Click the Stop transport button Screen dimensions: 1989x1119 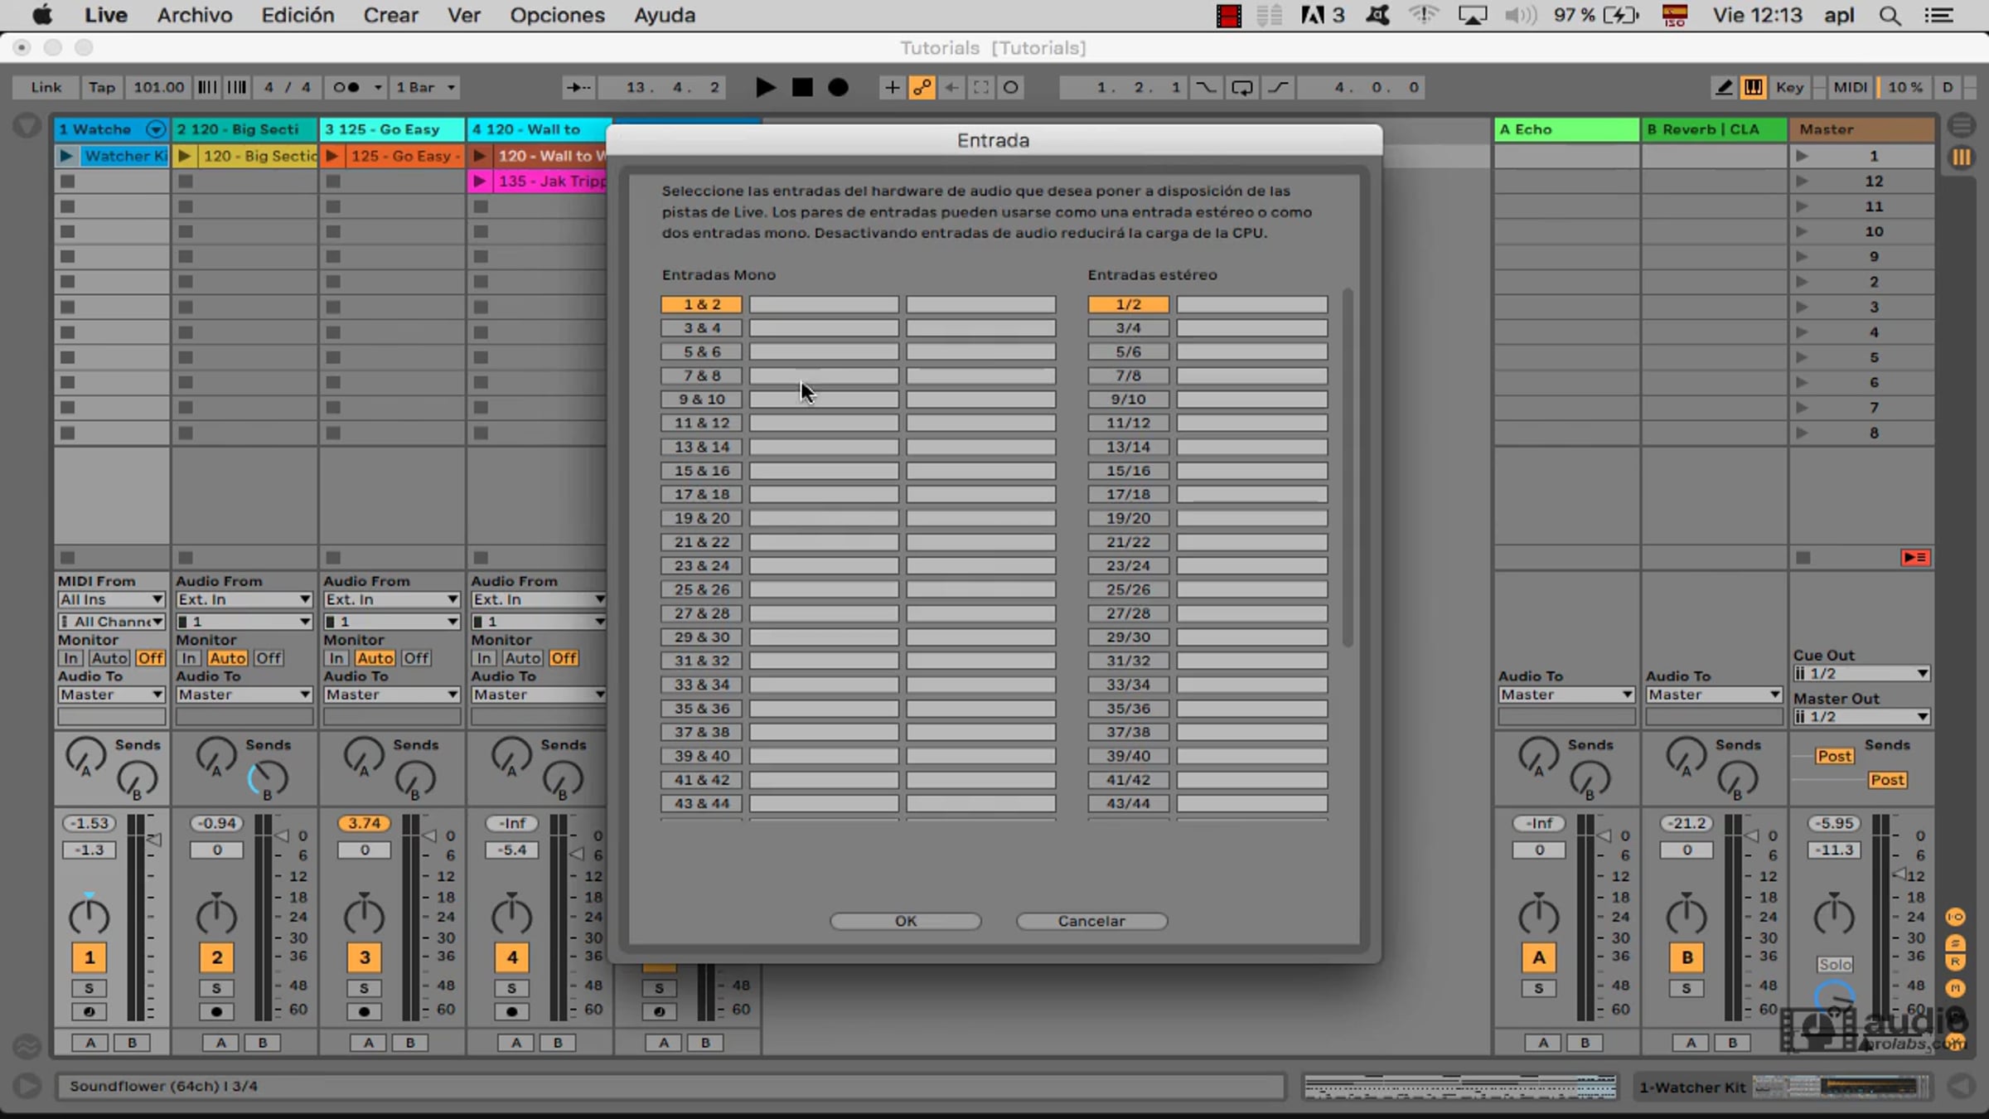coord(801,87)
